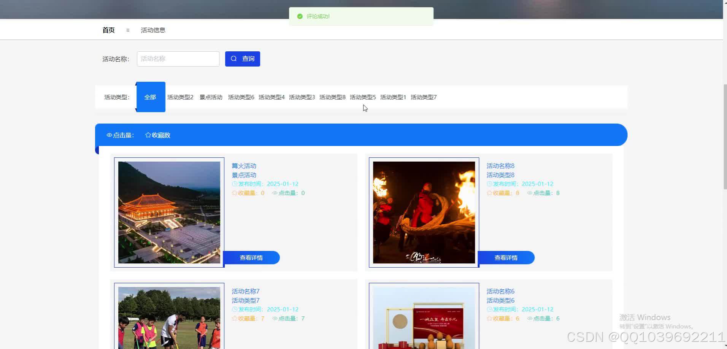Click 发布时间 date on 活动名称7 card
The width and height of the screenshot is (727, 349).
coord(265,309)
